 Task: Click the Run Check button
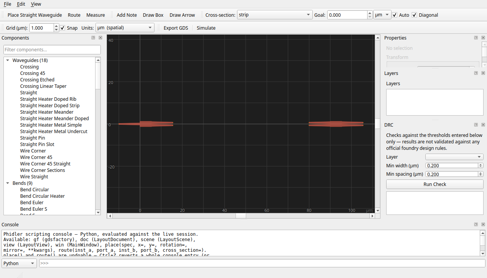click(x=434, y=184)
